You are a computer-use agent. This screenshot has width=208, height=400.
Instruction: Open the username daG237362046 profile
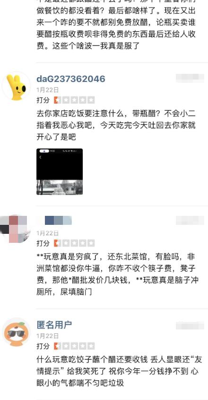pyautogui.click(x=71, y=79)
